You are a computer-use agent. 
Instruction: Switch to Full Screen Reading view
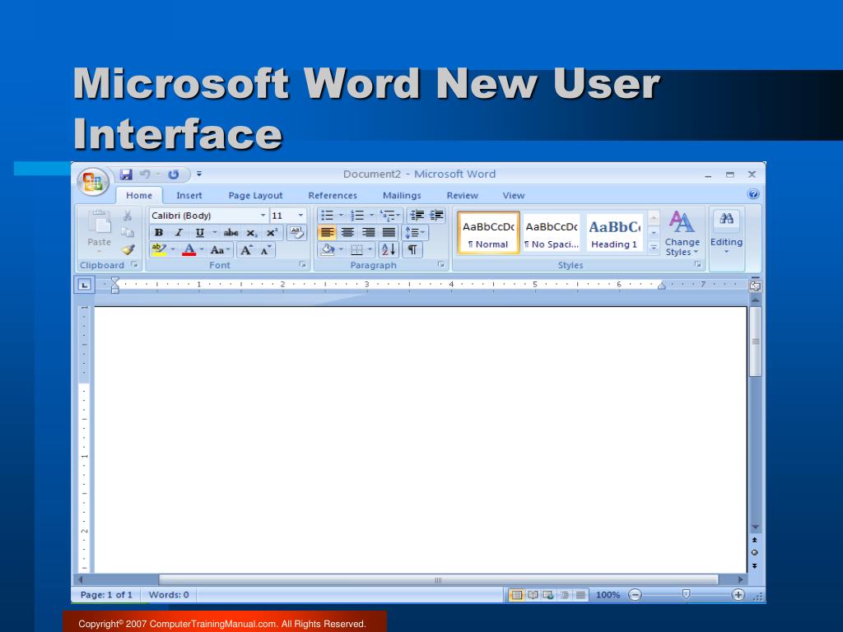click(x=533, y=595)
